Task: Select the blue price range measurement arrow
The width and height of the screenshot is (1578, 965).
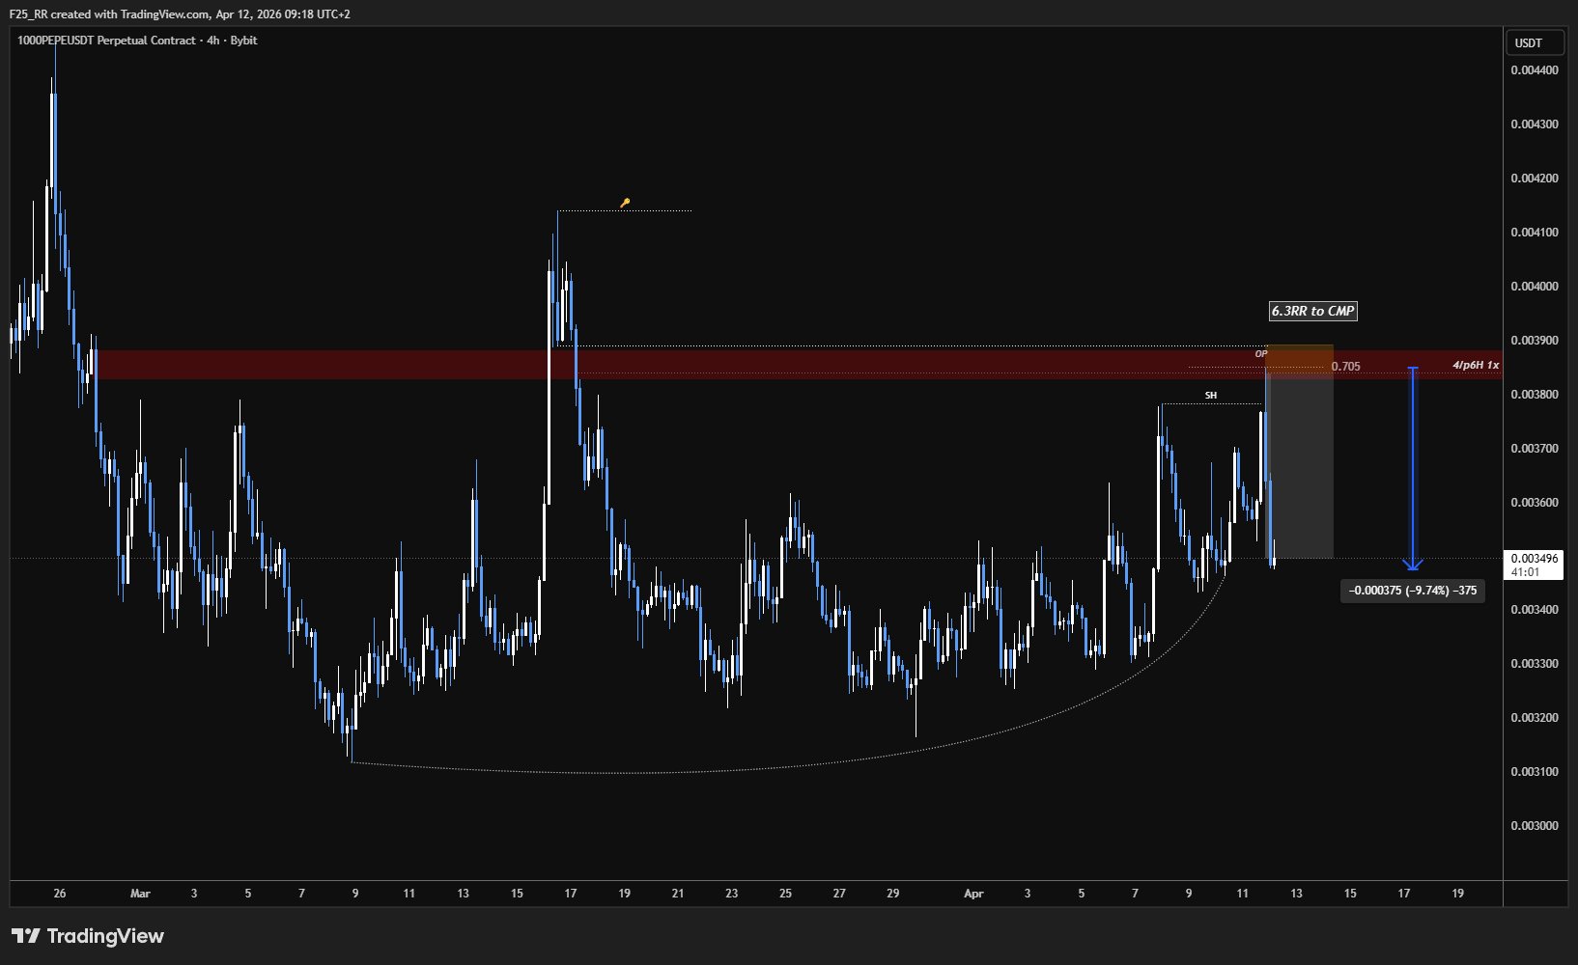Action: click(1413, 468)
